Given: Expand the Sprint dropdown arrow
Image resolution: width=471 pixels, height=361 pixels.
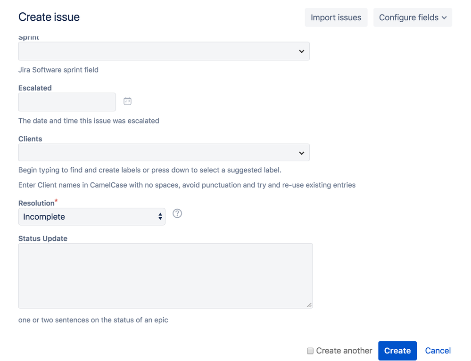Looking at the screenshot, I should coord(302,51).
